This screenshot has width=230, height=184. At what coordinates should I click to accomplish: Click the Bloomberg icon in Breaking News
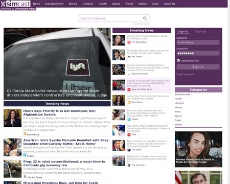point(129,102)
